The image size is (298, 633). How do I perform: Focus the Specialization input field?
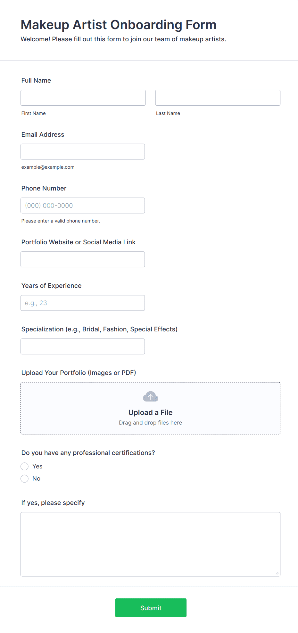(83, 346)
